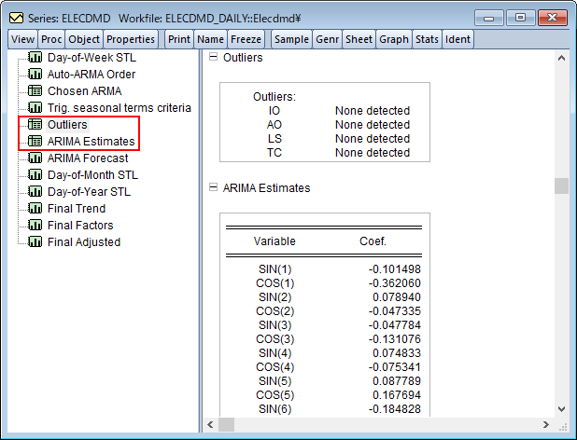Click the SIN(6) coefficient -0.184828
Image resolution: width=577 pixels, height=440 pixels.
tap(395, 409)
